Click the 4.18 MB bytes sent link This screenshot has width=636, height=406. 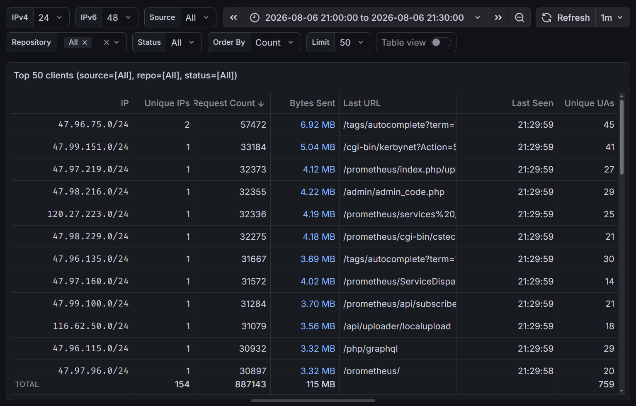(x=319, y=236)
